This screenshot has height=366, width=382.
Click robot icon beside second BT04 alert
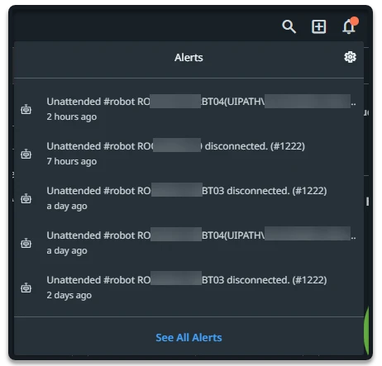coord(26,243)
